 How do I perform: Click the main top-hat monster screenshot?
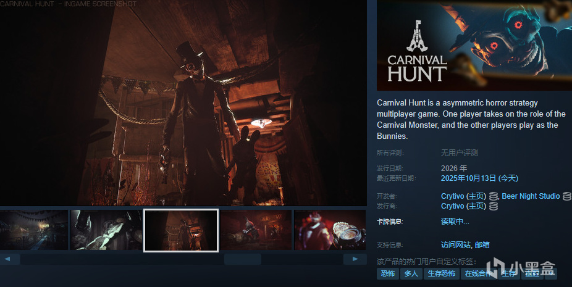tap(183, 103)
